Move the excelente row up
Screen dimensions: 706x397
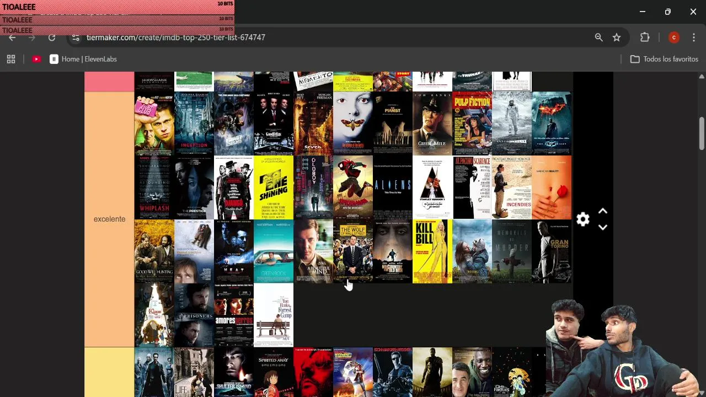603,211
